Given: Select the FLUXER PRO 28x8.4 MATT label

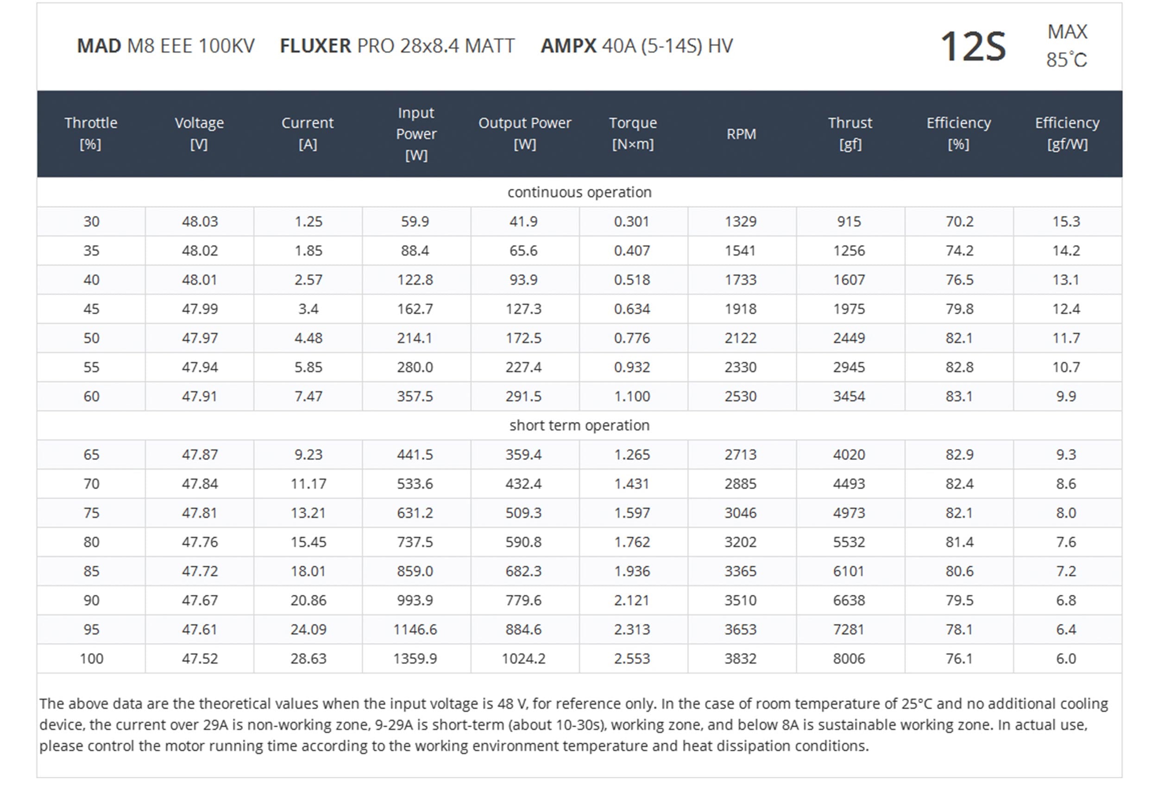Looking at the screenshot, I should (397, 46).
